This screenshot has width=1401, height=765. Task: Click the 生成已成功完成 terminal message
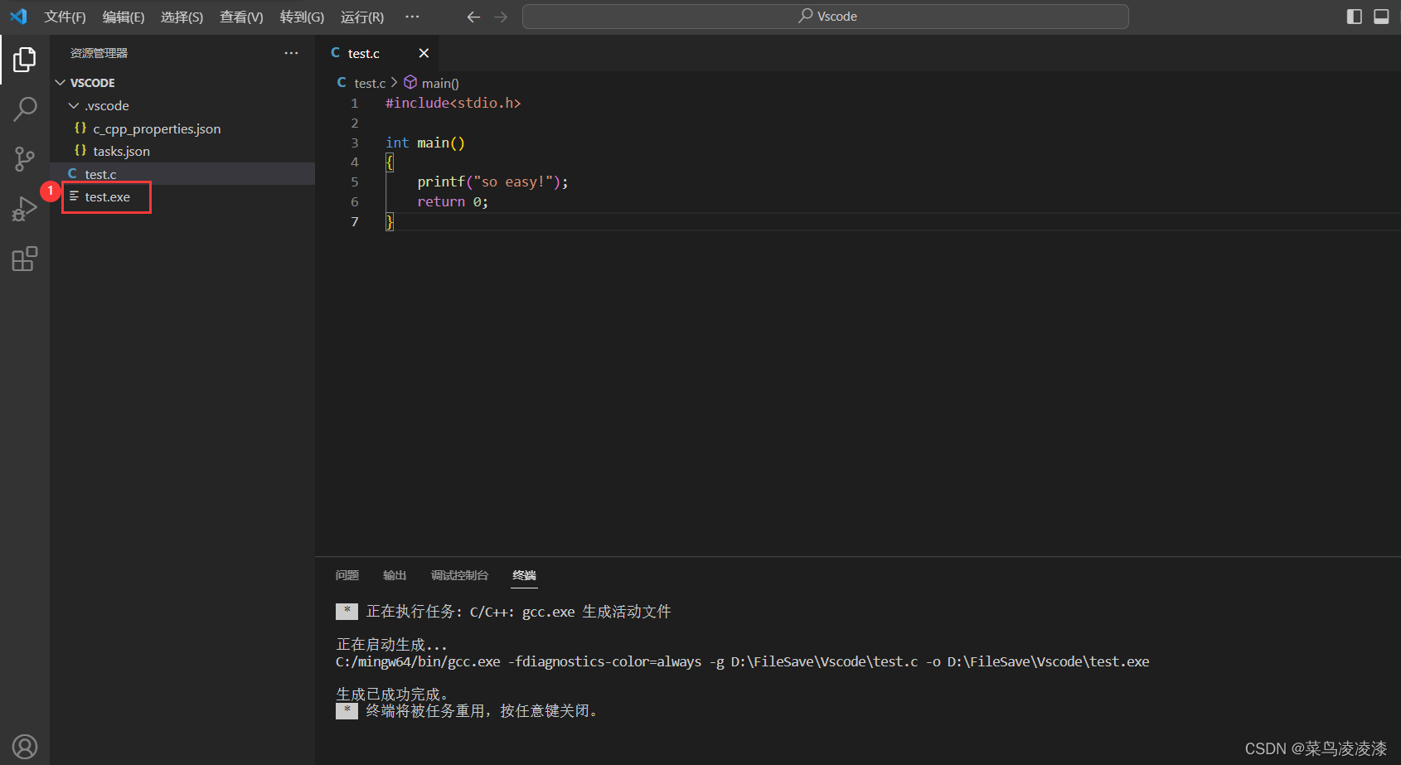(392, 695)
